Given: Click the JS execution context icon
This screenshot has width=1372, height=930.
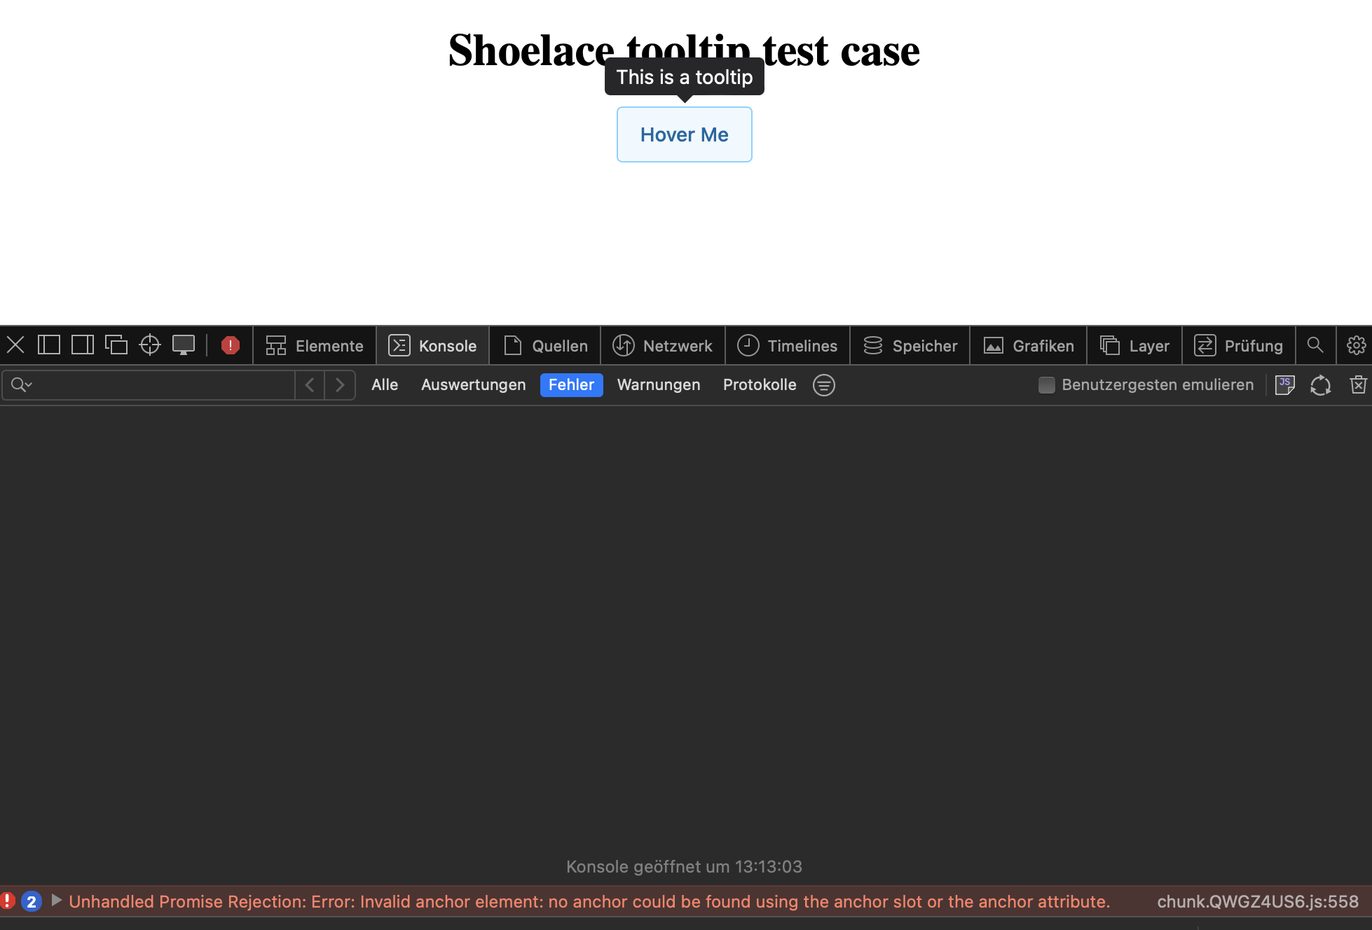Looking at the screenshot, I should pyautogui.click(x=1284, y=384).
